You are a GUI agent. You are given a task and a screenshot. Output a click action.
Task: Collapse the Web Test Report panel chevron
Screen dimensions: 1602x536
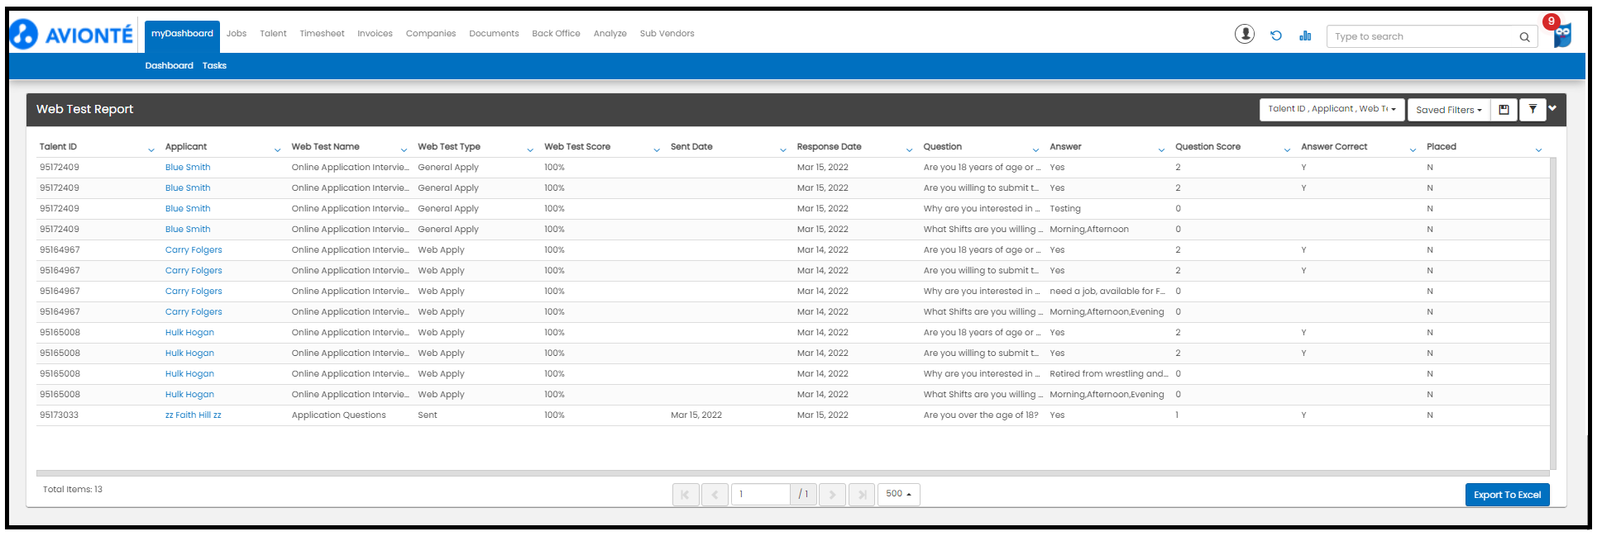tap(1552, 108)
